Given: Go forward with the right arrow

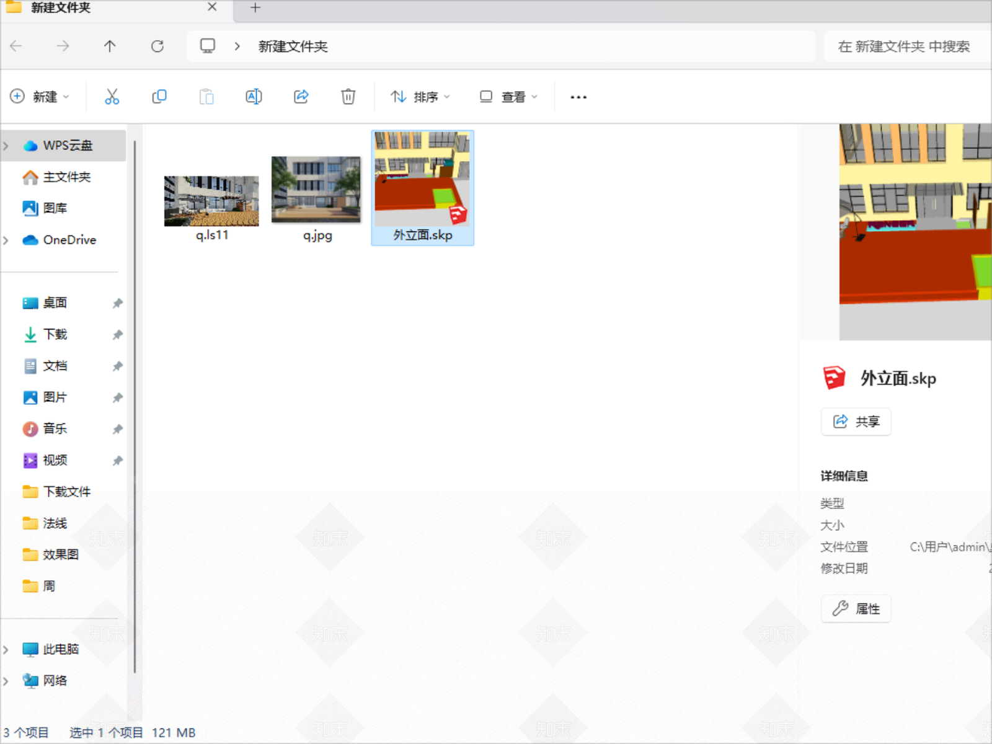Looking at the screenshot, I should (63, 46).
